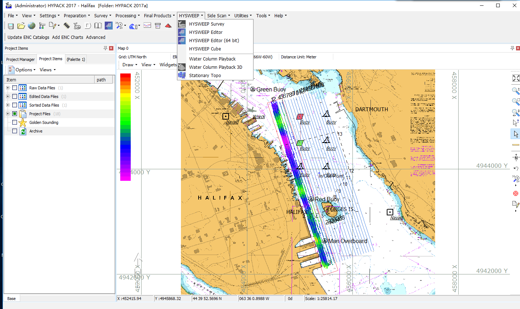Image resolution: width=520 pixels, height=309 pixels.
Task: Click the open book toolbar icon
Action: [x=98, y=26]
